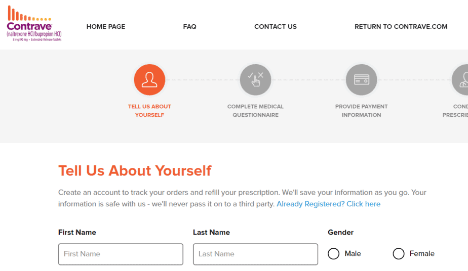Click the orange person step icon

(x=149, y=80)
